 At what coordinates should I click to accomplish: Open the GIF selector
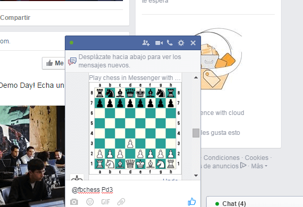coord(106,202)
